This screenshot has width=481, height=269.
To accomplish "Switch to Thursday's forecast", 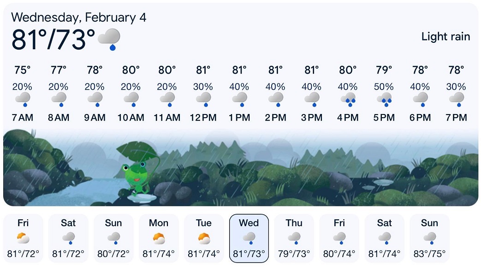I will coord(294,238).
